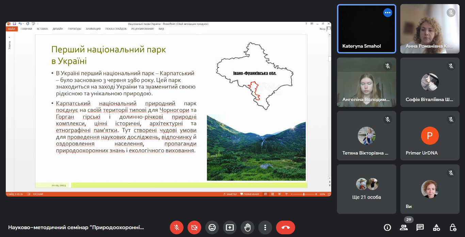
Task: Click the ЗАМЕТКИ button in status bar
Action: click(x=230, y=194)
